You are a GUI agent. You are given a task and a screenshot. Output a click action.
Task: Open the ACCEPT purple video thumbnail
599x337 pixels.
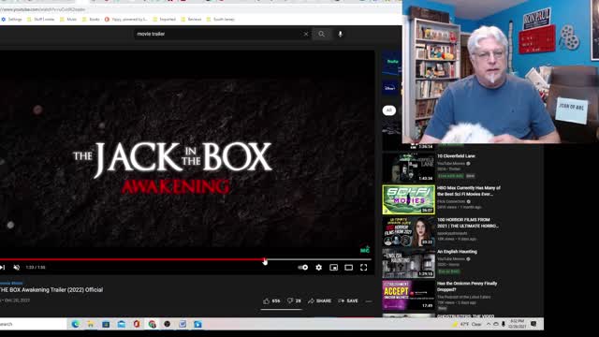(x=408, y=295)
